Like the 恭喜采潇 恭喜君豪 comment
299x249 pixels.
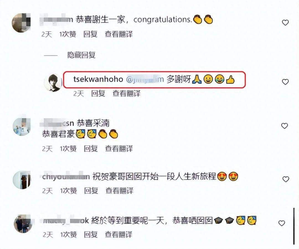285,126
